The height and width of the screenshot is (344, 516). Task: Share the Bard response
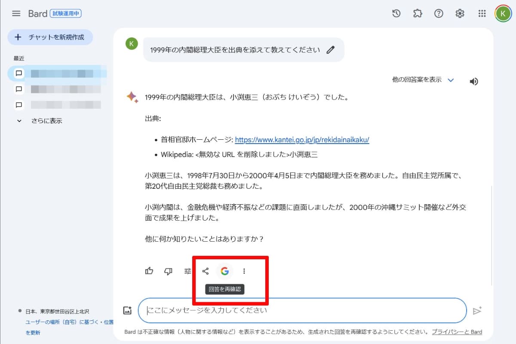click(x=205, y=271)
